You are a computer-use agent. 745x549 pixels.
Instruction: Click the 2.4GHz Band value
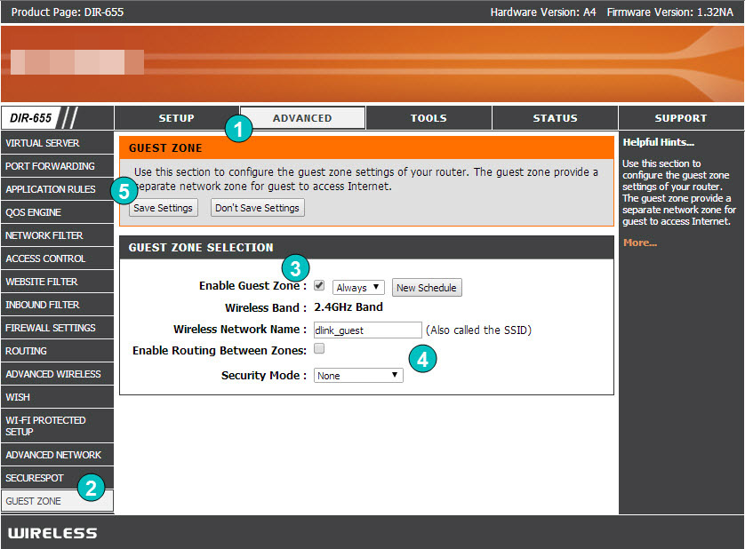pyautogui.click(x=348, y=307)
